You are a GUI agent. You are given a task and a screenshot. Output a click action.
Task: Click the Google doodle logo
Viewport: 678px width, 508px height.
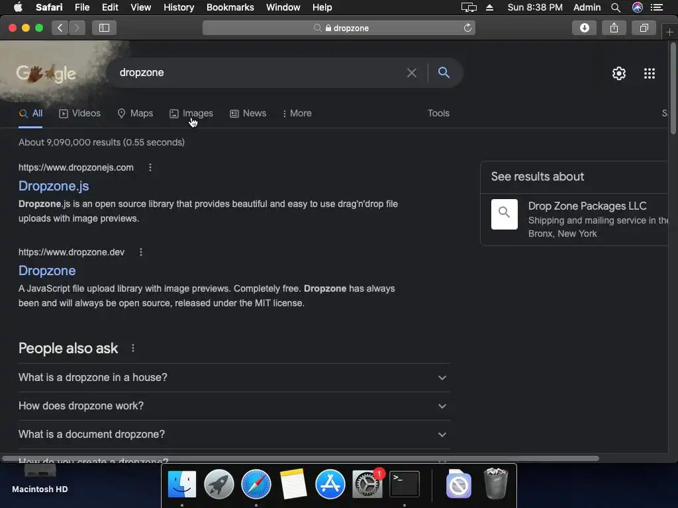[46, 73]
